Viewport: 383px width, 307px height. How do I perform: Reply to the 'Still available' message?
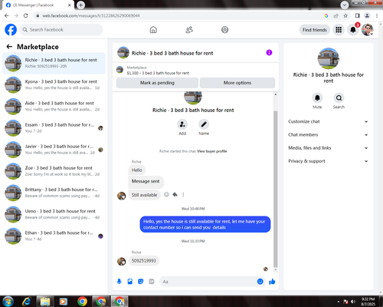click(175, 195)
